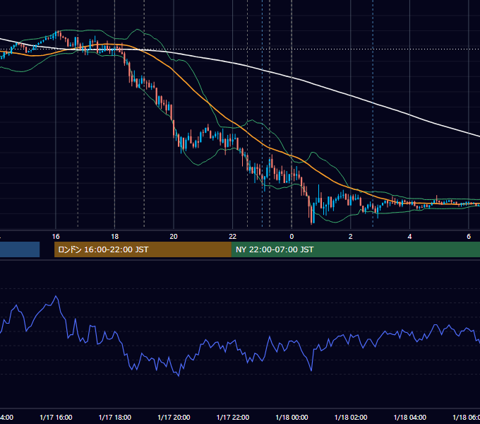This screenshot has width=480, height=424.
Task: Click the 20 hour label on upper axis
Action: [x=174, y=237]
